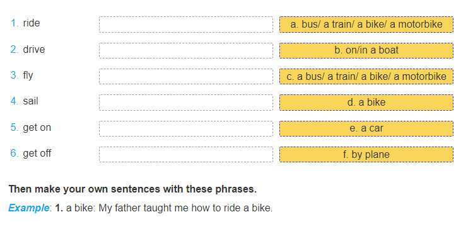Click the blue 'Example' label

28,208
